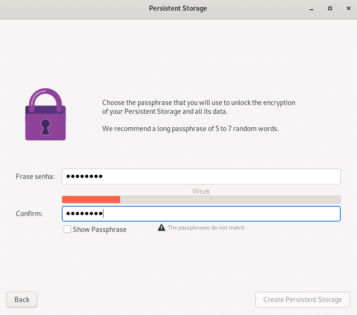Screen dimensions: 357x315
Task: Minimize the Persistent Storage window
Action: click(312, 9)
